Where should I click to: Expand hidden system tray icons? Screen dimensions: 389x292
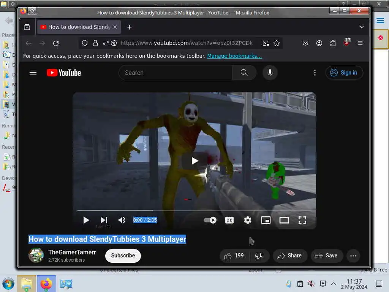click(334, 284)
